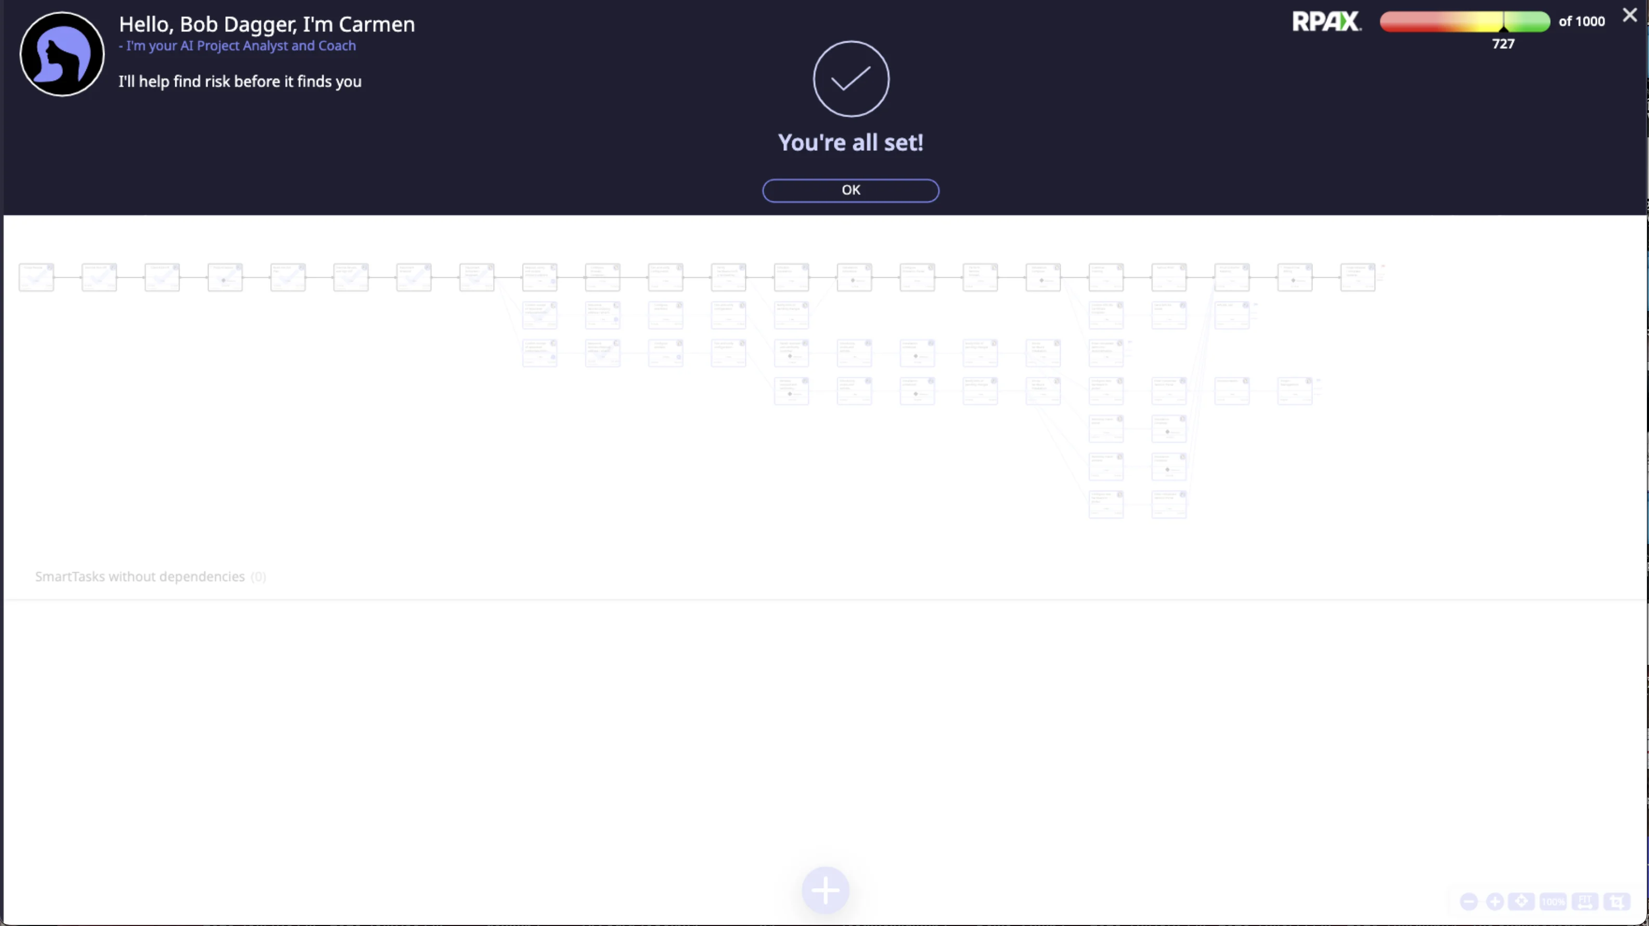Click the OK button

click(850, 190)
